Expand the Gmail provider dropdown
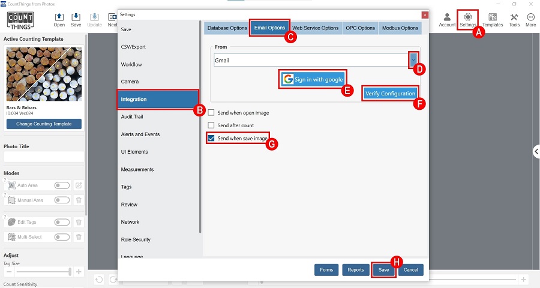This screenshot has width=540, height=288. (413, 60)
